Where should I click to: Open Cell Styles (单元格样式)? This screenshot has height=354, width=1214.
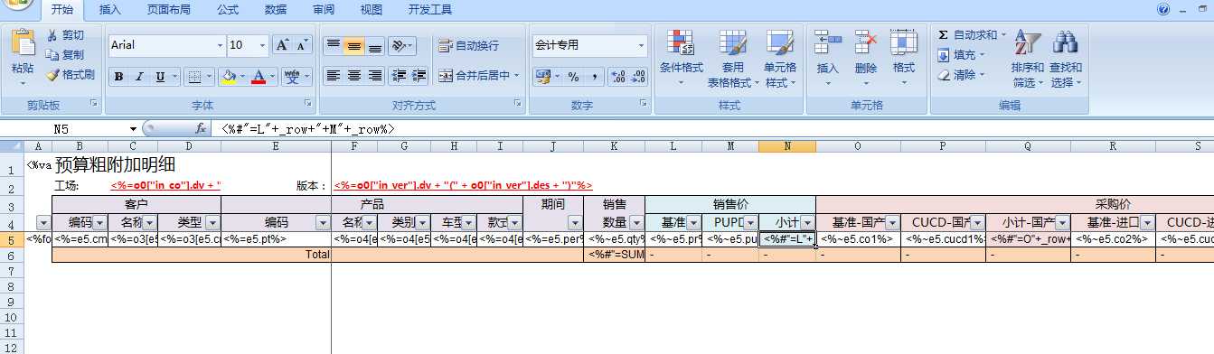(780, 59)
